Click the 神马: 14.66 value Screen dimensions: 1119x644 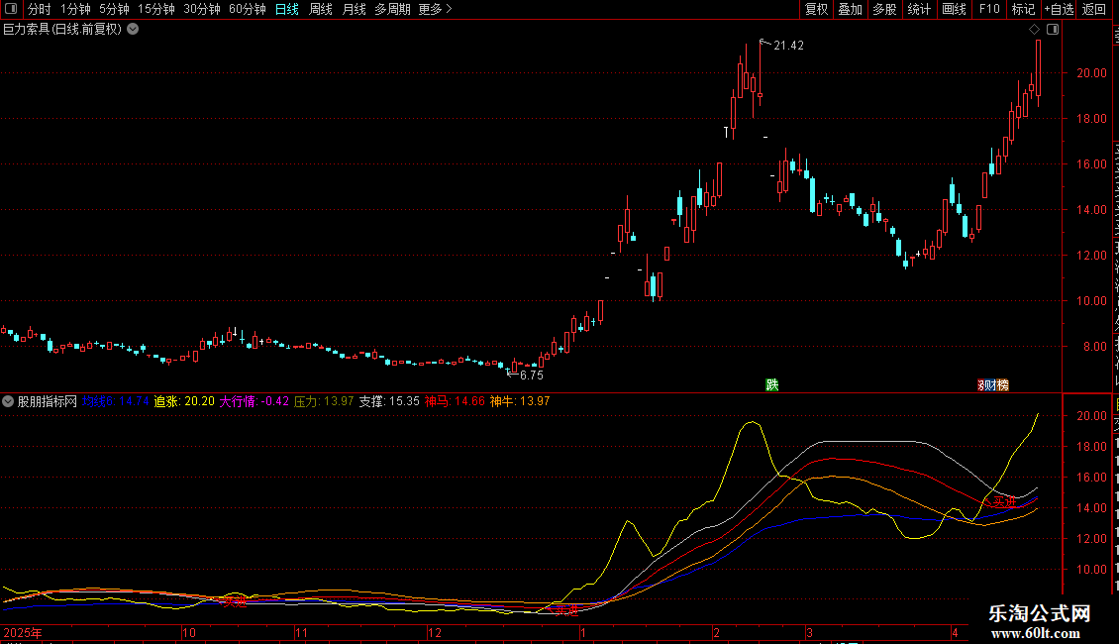455,401
